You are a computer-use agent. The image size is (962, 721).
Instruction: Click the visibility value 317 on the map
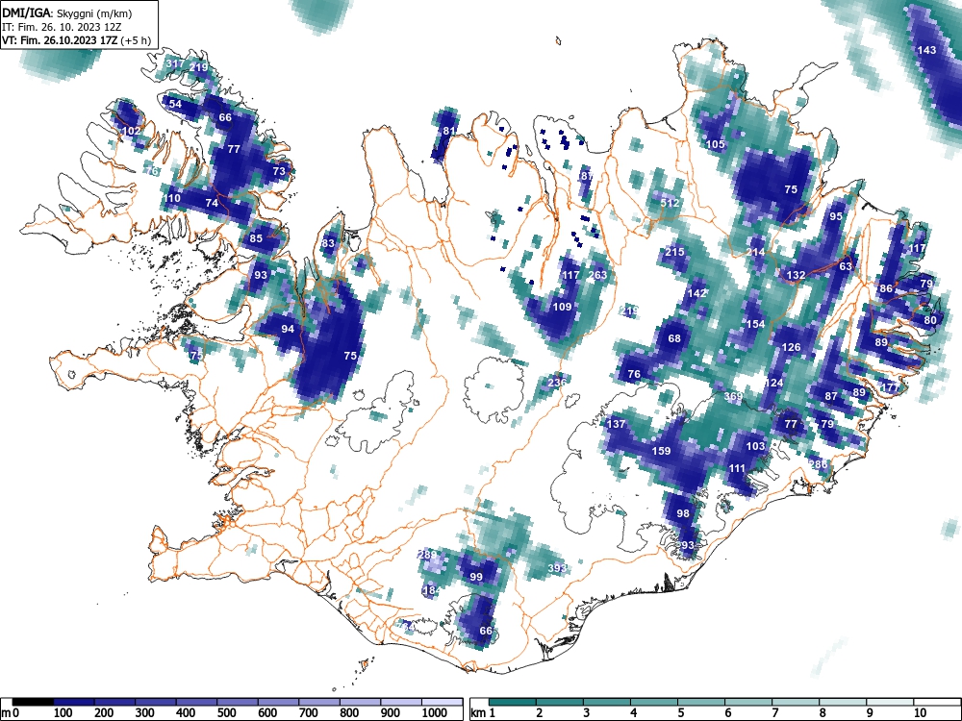point(175,63)
